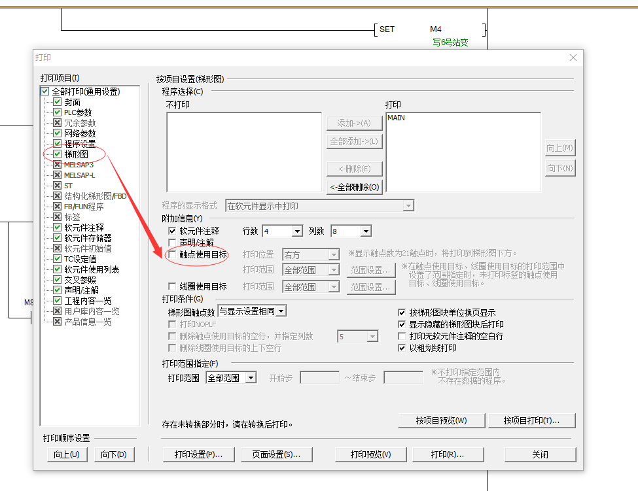Viewport: 638px width, 491px height.
Task: Open the 打印范围 全部范围 dropdown
Action: pos(251,378)
